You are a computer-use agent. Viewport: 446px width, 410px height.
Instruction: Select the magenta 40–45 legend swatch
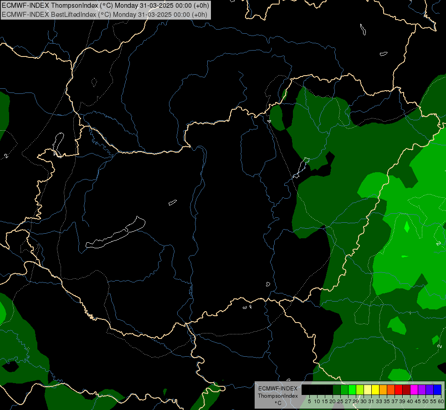point(414,389)
